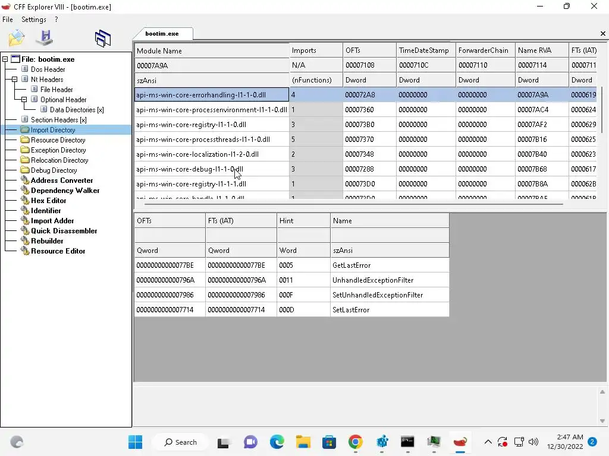This screenshot has width=609, height=456.
Task: Click the vertical scrollbar of module list
Action: point(602,110)
